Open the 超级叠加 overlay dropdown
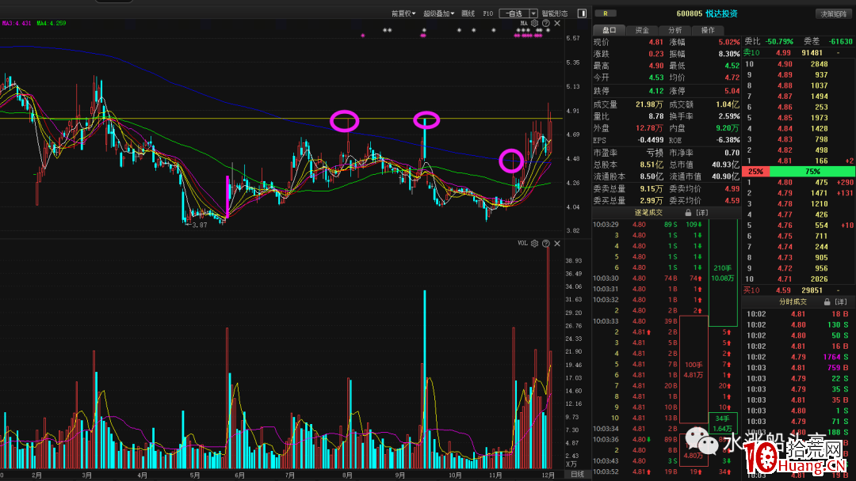 coord(439,13)
